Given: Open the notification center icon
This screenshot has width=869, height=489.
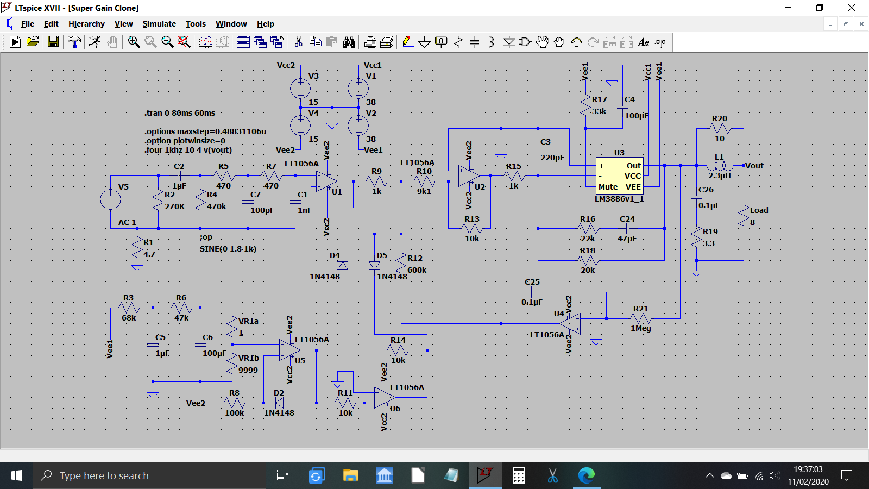Looking at the screenshot, I should click(x=846, y=476).
